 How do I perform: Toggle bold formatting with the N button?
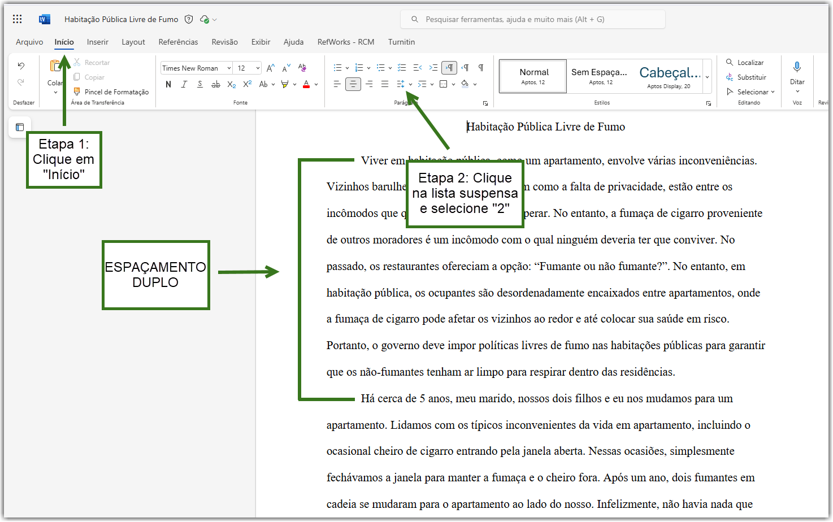pyautogui.click(x=168, y=84)
